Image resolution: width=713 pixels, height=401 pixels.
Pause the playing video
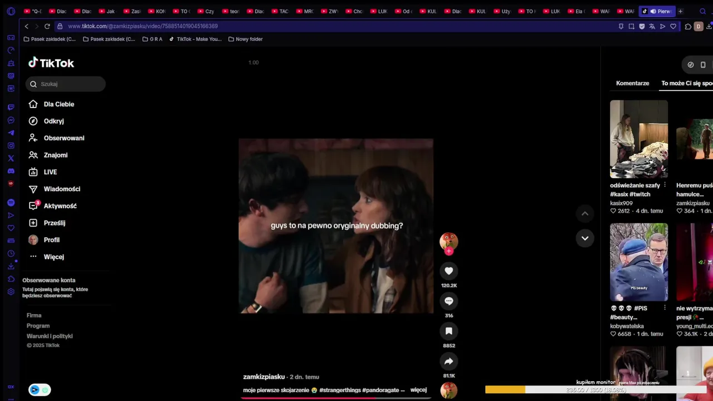[336, 226]
